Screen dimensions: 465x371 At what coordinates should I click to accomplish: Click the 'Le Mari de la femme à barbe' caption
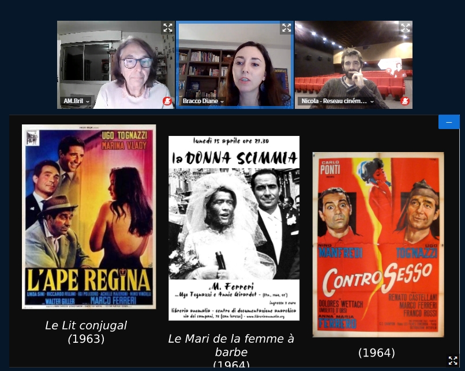coord(231,345)
